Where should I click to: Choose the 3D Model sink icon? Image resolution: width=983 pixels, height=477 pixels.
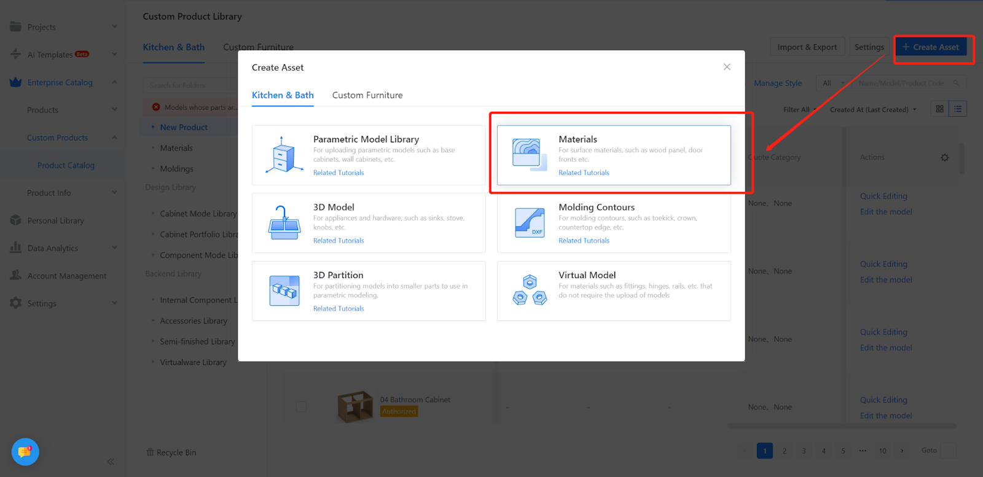(284, 223)
